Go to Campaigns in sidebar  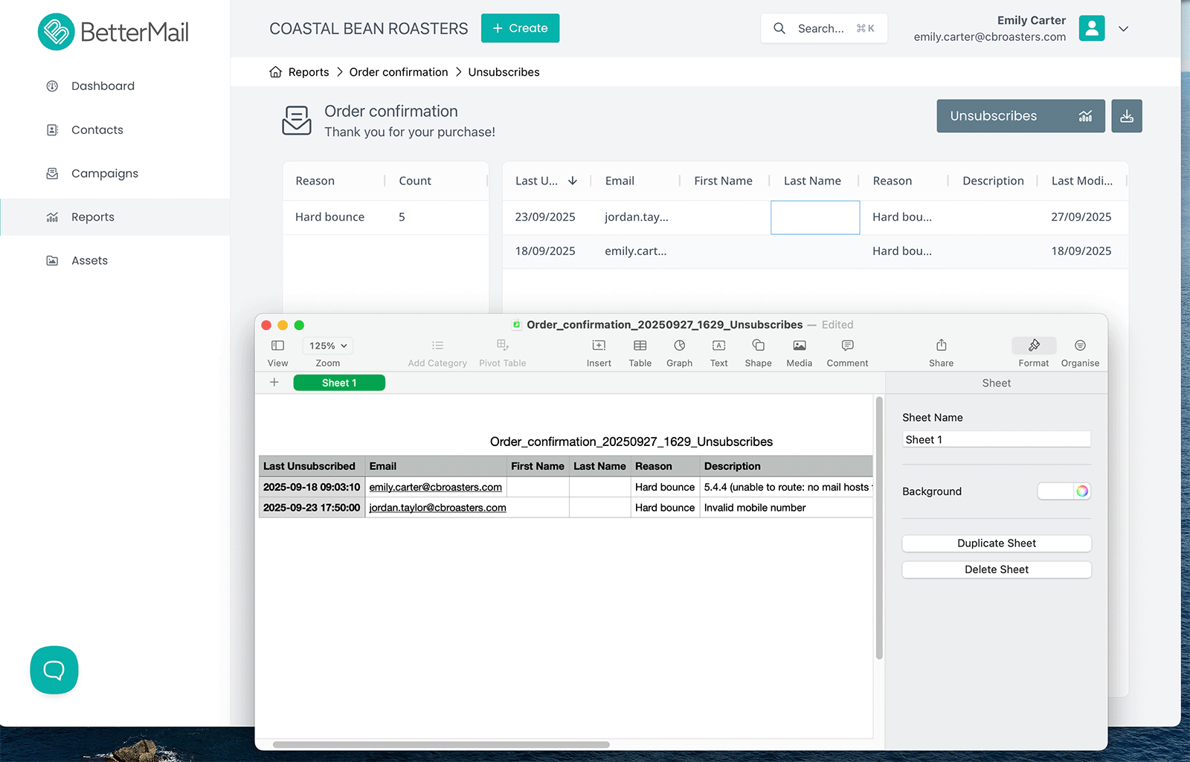coord(104,173)
